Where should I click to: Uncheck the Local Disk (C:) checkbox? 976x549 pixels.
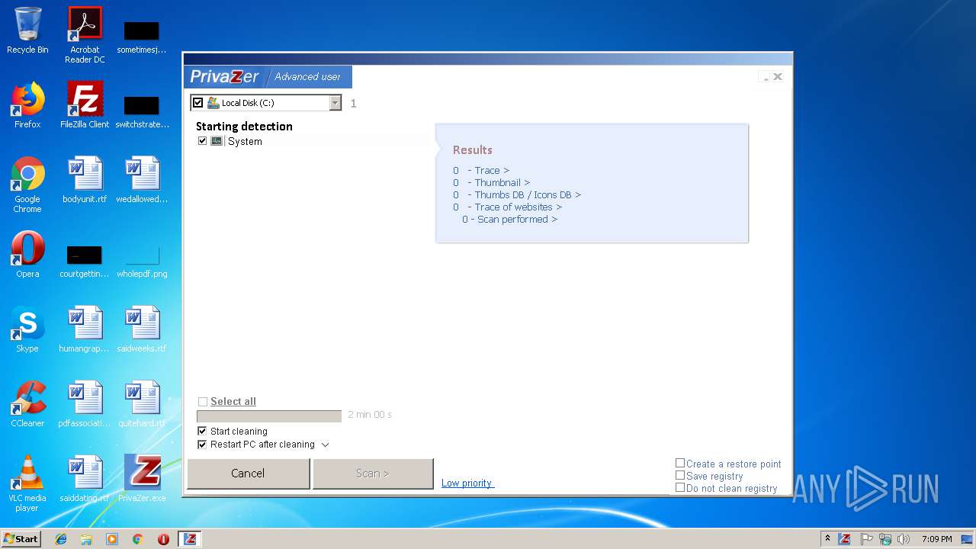[198, 103]
